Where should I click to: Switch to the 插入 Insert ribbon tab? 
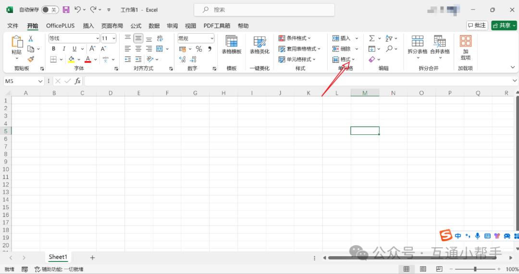point(88,26)
